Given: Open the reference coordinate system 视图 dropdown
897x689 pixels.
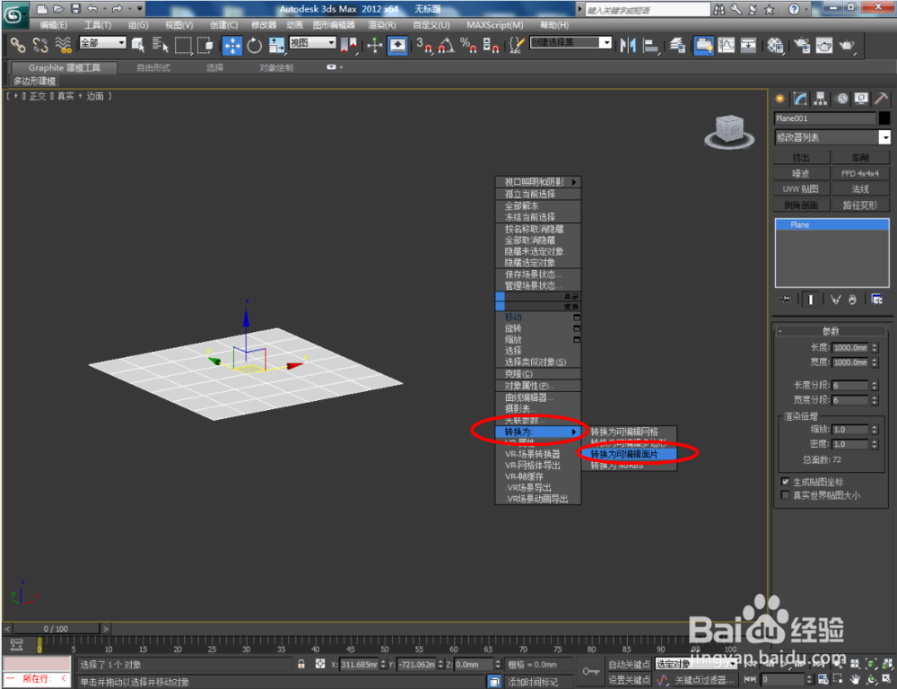Looking at the screenshot, I should pyautogui.click(x=312, y=43).
